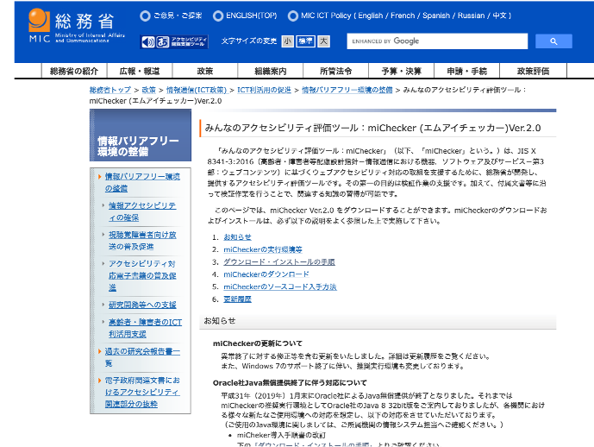
Task: Jump to 更新履歴 section
Action: 238,299
